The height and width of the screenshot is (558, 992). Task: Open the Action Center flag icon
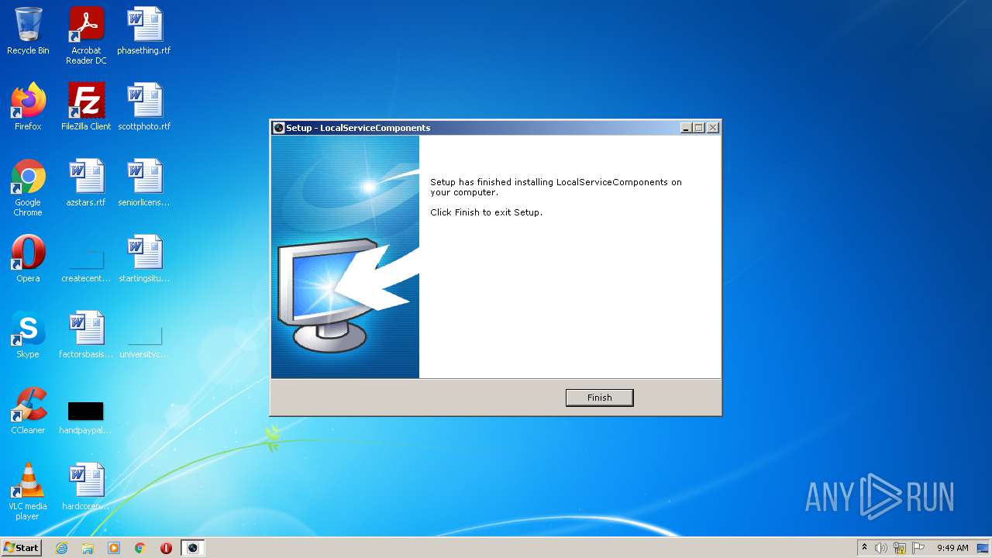918,548
